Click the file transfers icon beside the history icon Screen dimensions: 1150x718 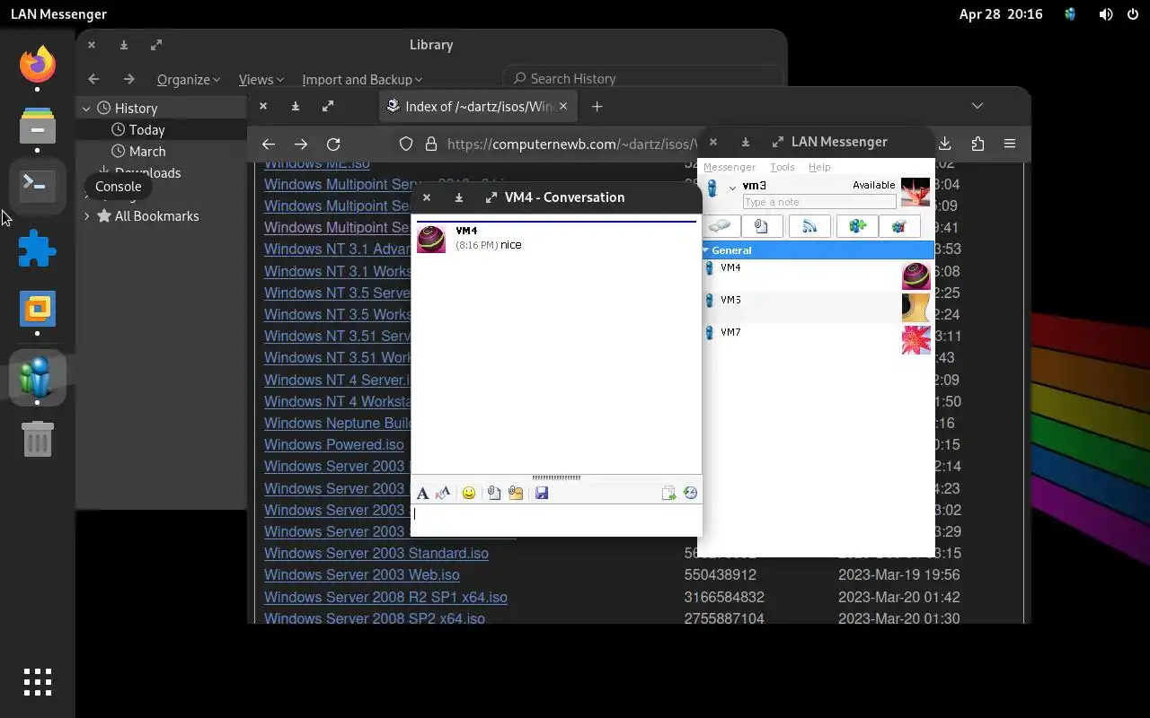(668, 493)
